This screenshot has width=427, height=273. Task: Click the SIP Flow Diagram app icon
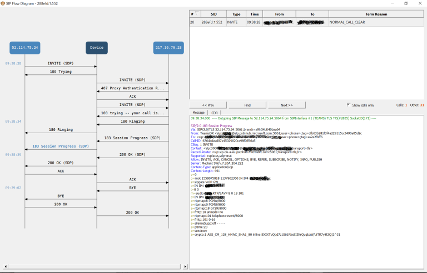4,3
